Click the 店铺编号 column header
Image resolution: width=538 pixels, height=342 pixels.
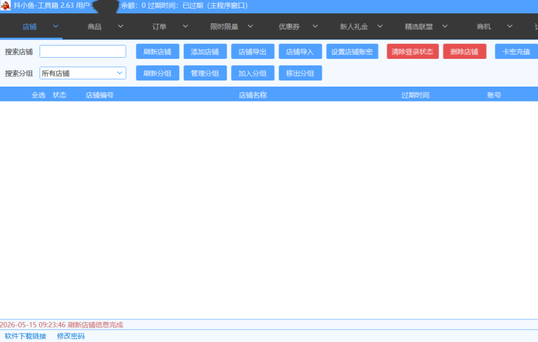coord(99,95)
